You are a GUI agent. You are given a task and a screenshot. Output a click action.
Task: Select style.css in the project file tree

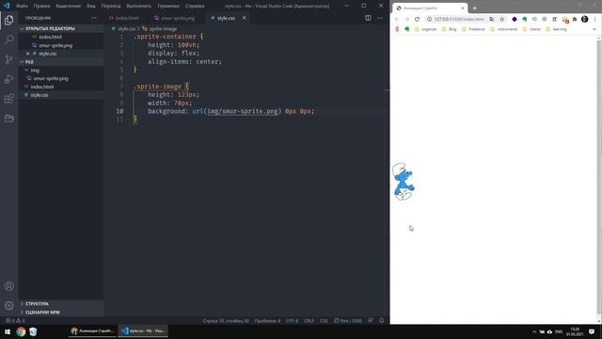(x=40, y=95)
